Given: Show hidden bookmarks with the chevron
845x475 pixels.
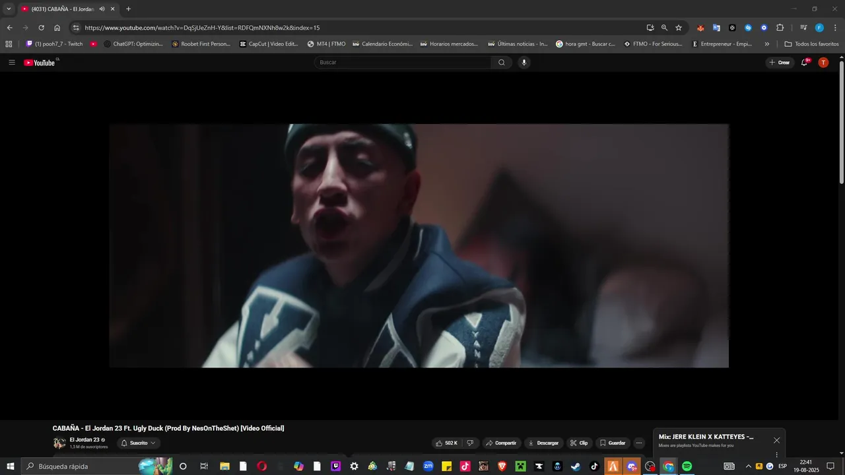Looking at the screenshot, I should click(x=766, y=44).
